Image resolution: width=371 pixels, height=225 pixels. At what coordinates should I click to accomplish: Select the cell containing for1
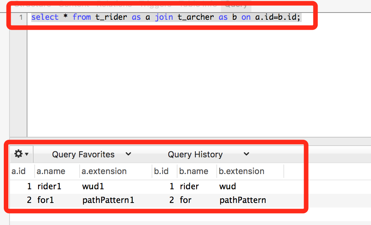pos(45,200)
